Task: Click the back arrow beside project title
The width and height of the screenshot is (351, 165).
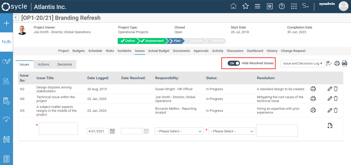Action: 16,17
